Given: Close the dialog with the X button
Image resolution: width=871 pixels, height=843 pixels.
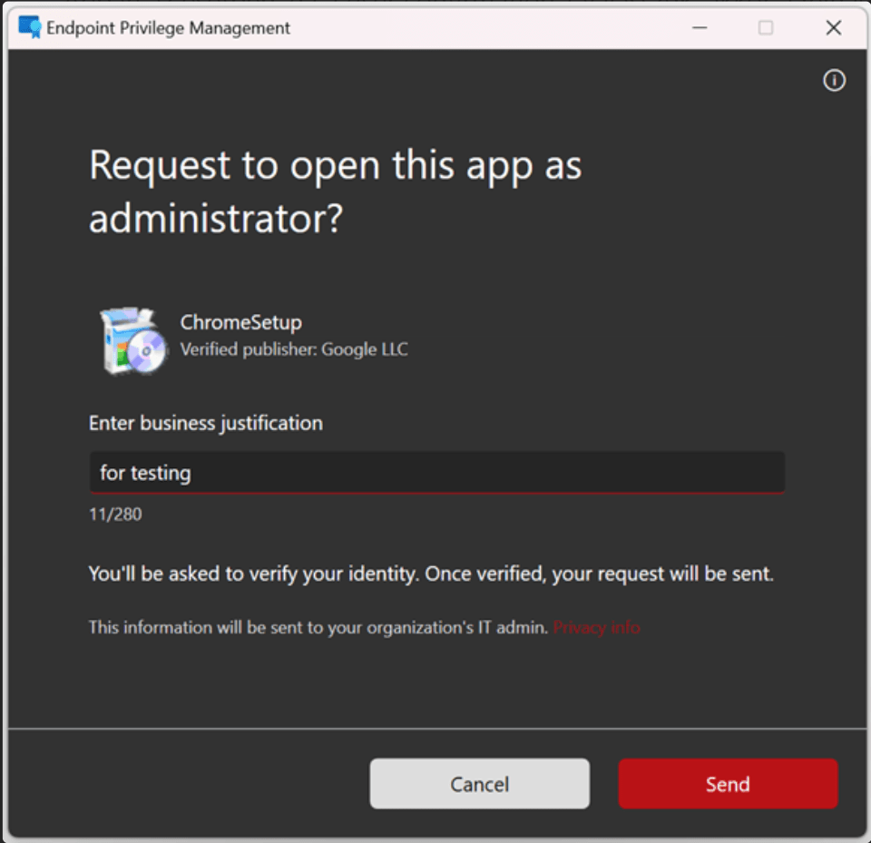Looking at the screenshot, I should coord(833,27).
